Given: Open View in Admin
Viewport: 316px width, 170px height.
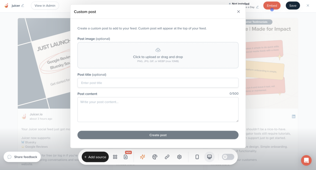Looking at the screenshot, I should click(x=45, y=6).
